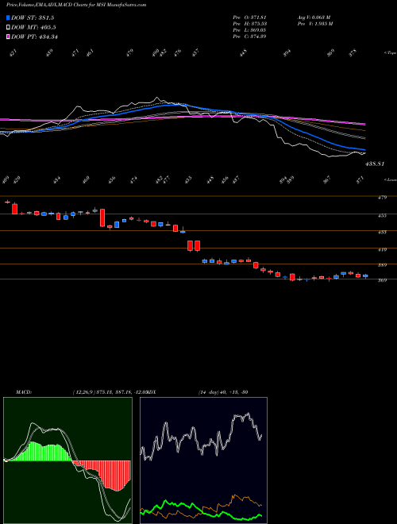
Task: Click the chart title mentioning MunafaSutra.com
Action: click(x=76, y=5)
